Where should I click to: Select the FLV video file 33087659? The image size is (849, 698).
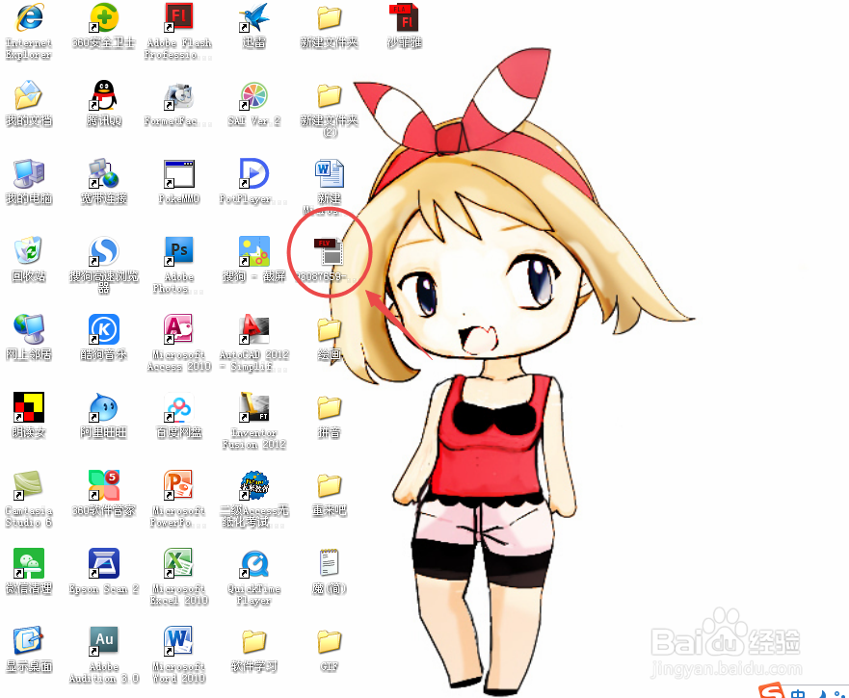pos(330,251)
